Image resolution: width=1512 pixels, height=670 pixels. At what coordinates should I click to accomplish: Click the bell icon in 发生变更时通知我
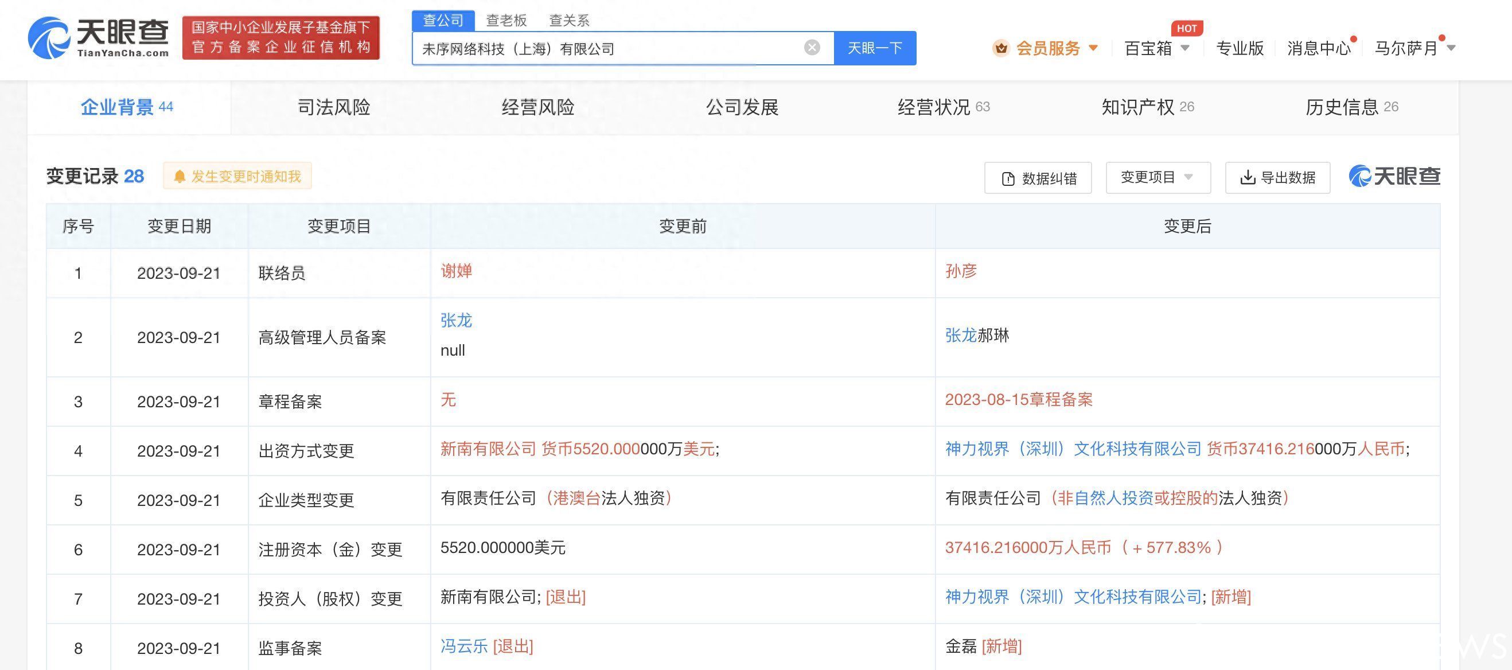point(180,176)
